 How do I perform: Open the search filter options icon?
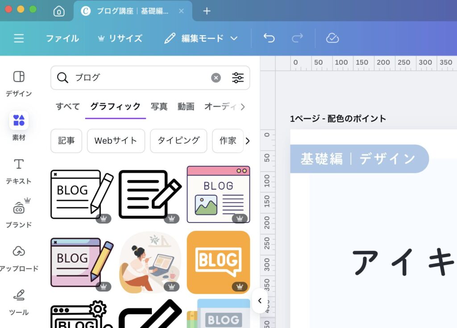click(x=238, y=78)
